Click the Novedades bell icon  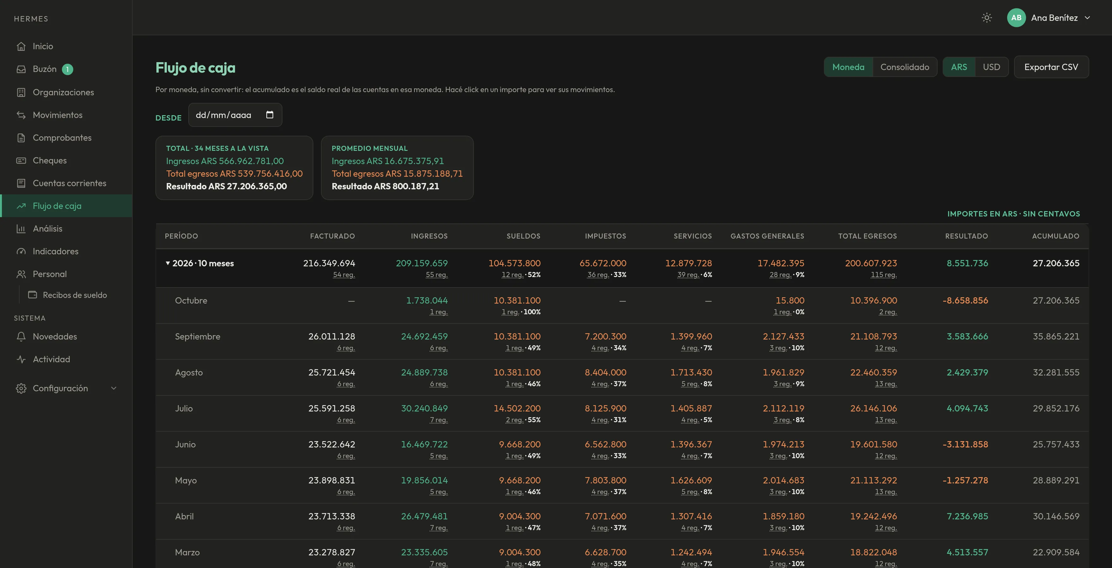click(21, 336)
